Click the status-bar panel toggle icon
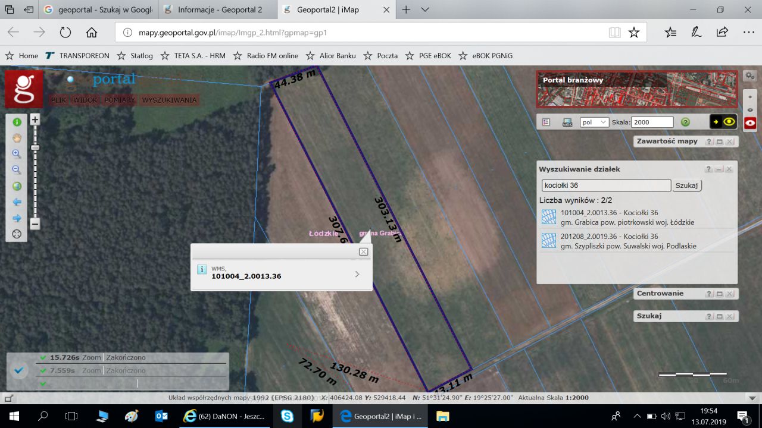The image size is (762, 428). [10, 398]
